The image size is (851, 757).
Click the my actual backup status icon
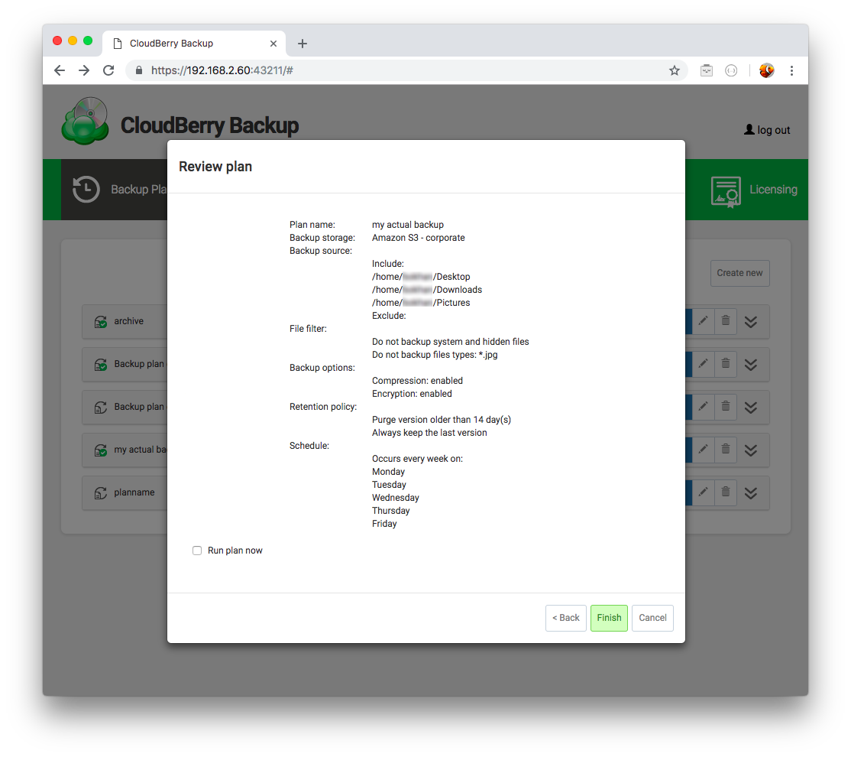(101, 450)
